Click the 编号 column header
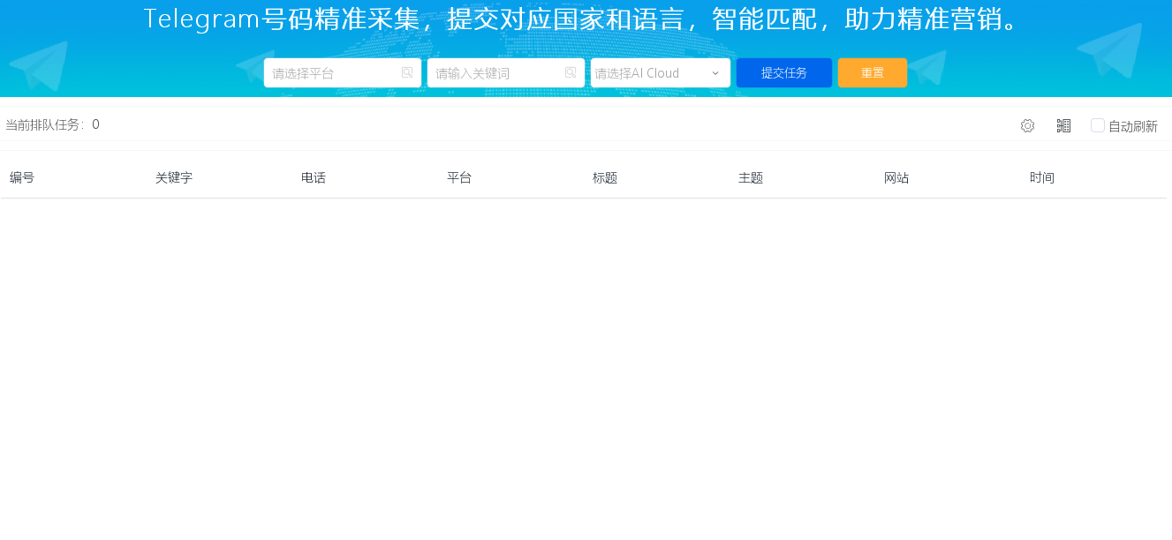Screen dimensions: 1172x540 (x=22, y=177)
